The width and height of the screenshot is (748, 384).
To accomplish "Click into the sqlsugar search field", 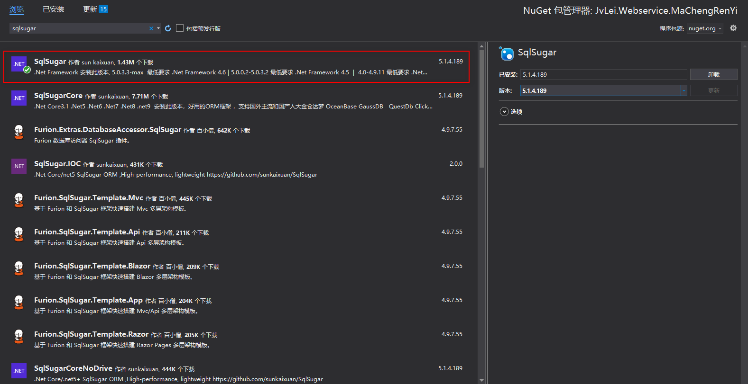I will pyautogui.click(x=79, y=28).
